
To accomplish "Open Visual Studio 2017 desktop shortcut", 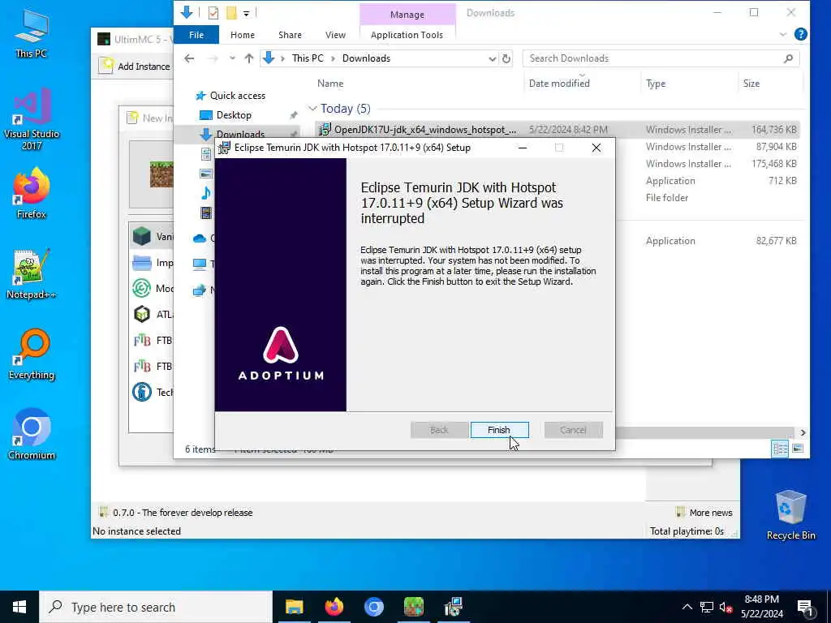I will click(32, 119).
